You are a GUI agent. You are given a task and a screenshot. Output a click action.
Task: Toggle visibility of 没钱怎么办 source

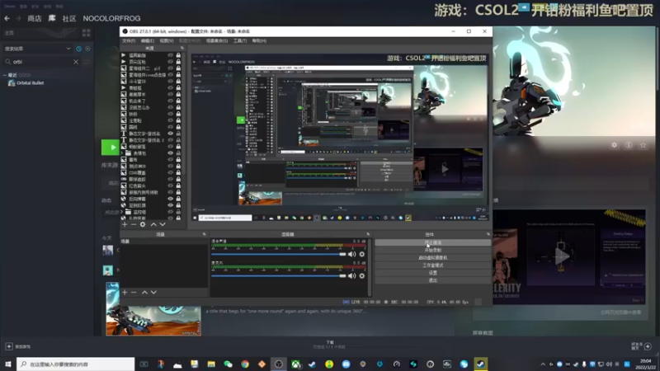coord(171,107)
